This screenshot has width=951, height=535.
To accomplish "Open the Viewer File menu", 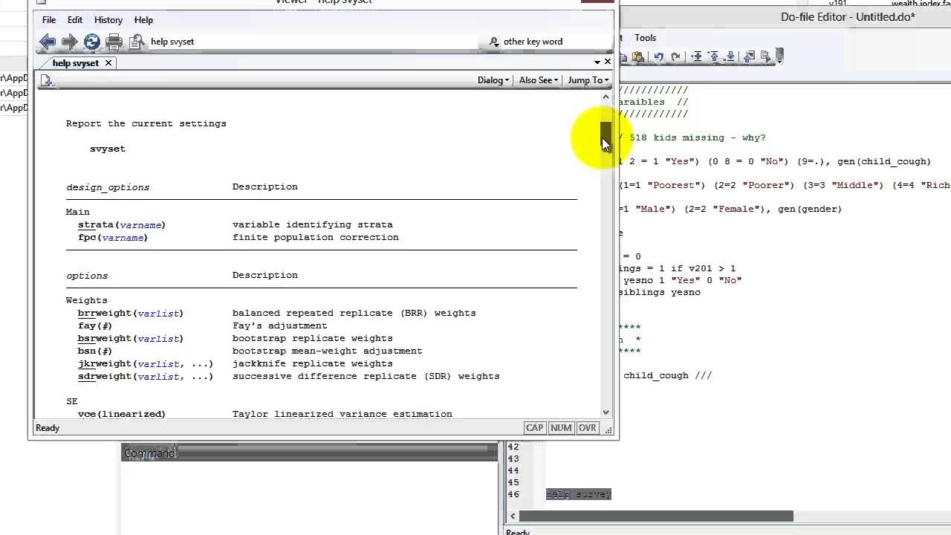I will (49, 20).
